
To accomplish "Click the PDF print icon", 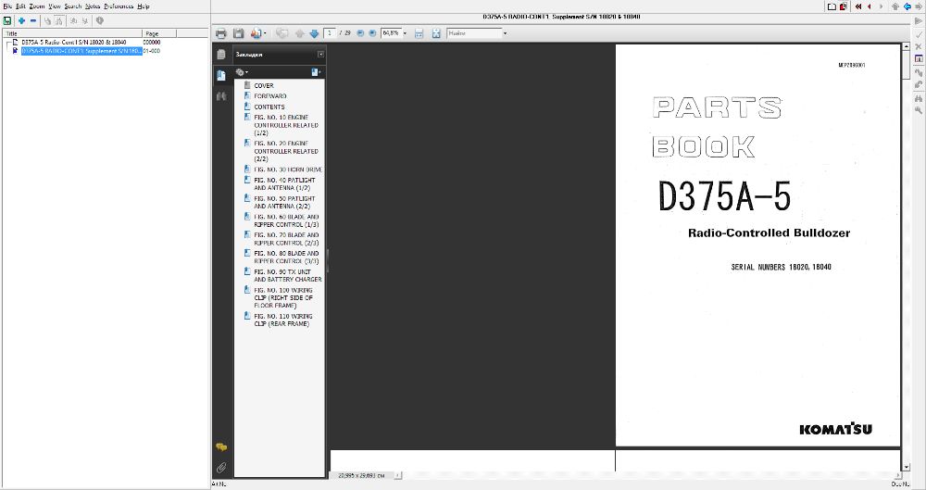I will [x=221, y=33].
